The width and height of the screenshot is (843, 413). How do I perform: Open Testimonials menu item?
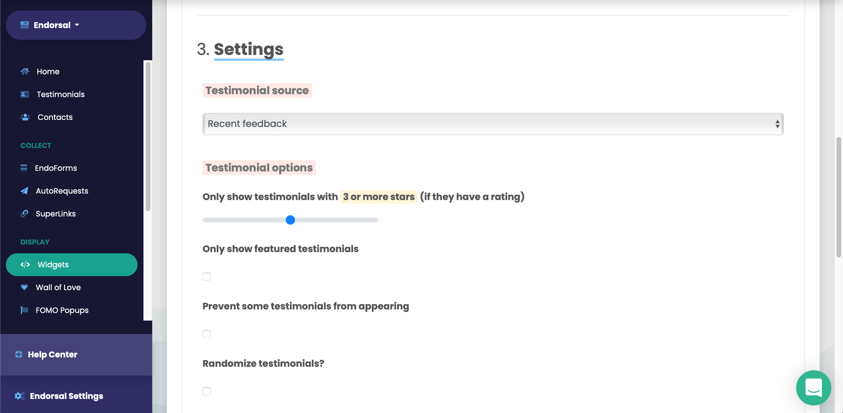[61, 94]
